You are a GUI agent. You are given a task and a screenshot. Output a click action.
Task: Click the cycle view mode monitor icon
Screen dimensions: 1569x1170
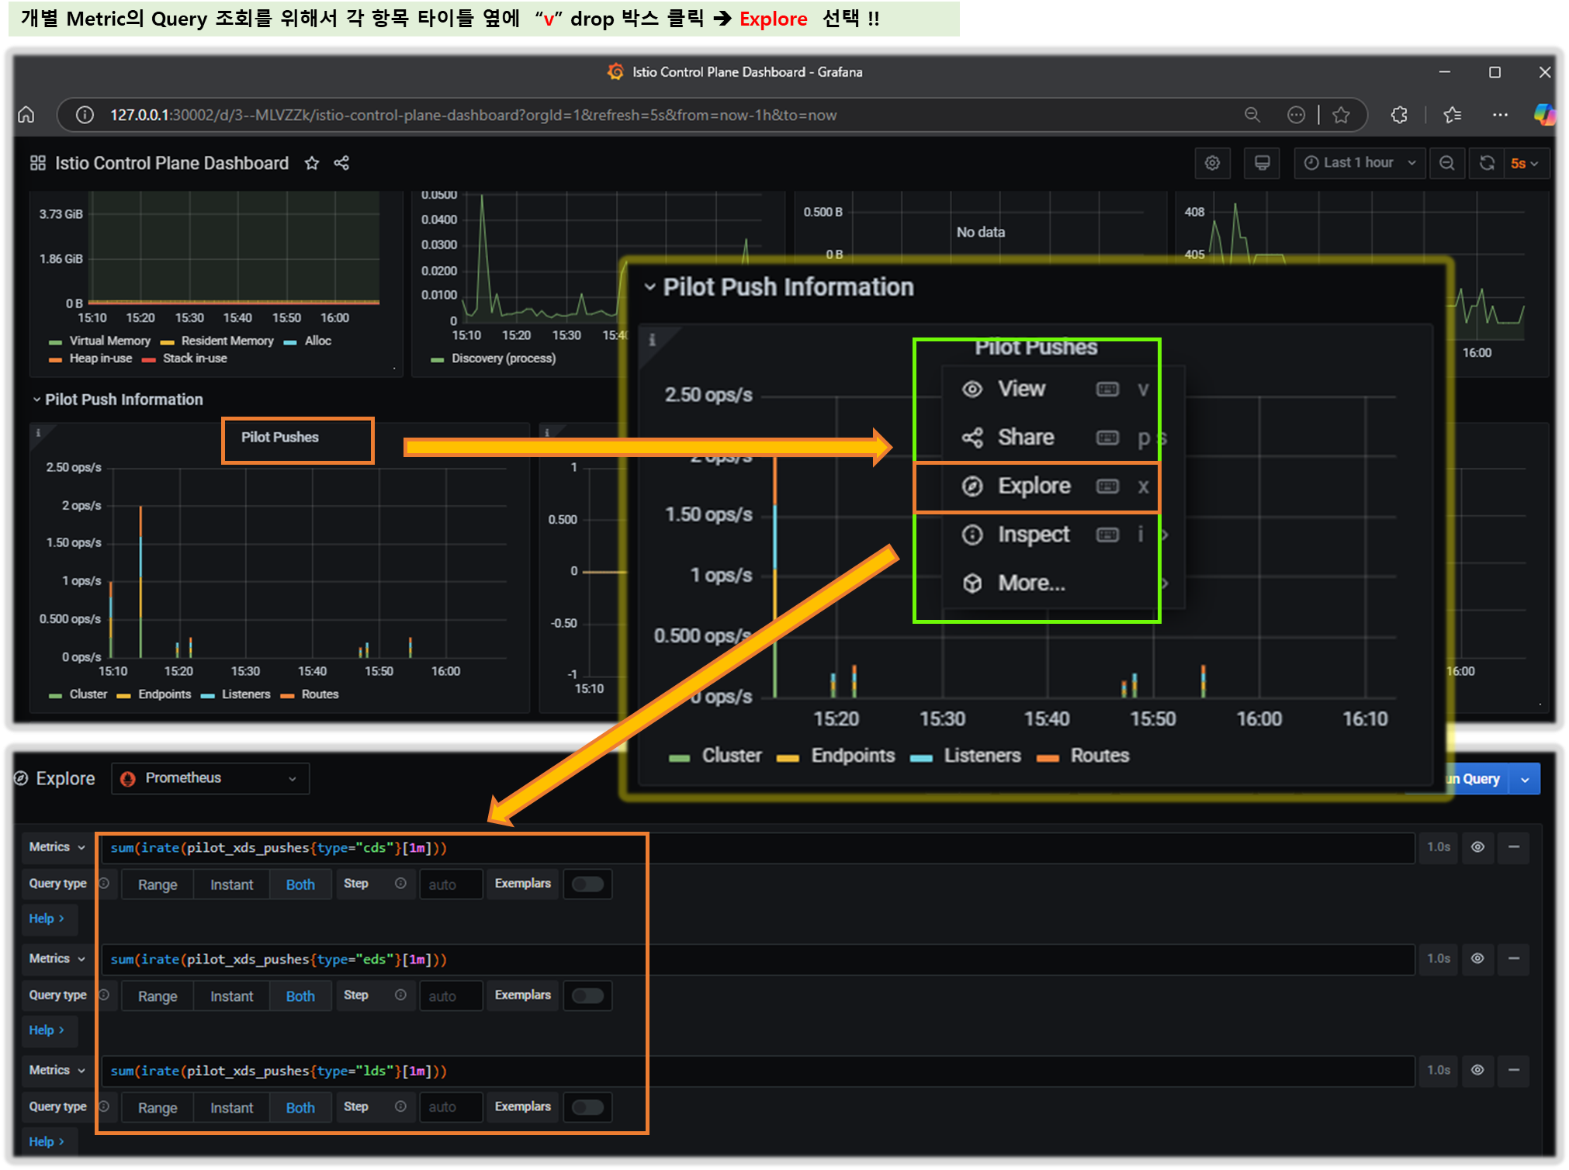click(1262, 163)
